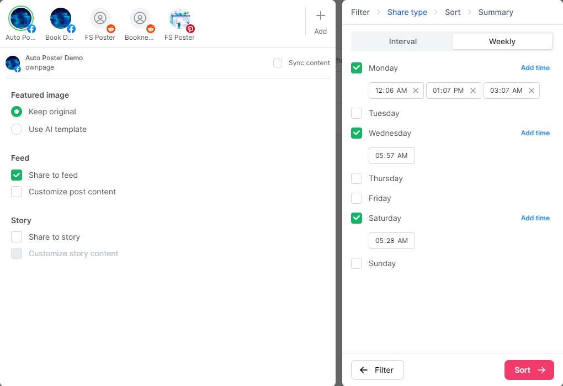Select the FS Poster Pinterest account
563x386 pixels.
179,18
